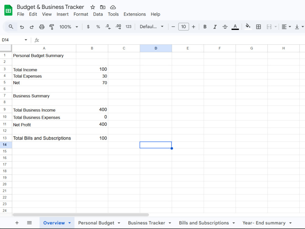The height and width of the screenshot is (229, 305).
Task: Toggle bold formatting
Action: tap(205, 27)
